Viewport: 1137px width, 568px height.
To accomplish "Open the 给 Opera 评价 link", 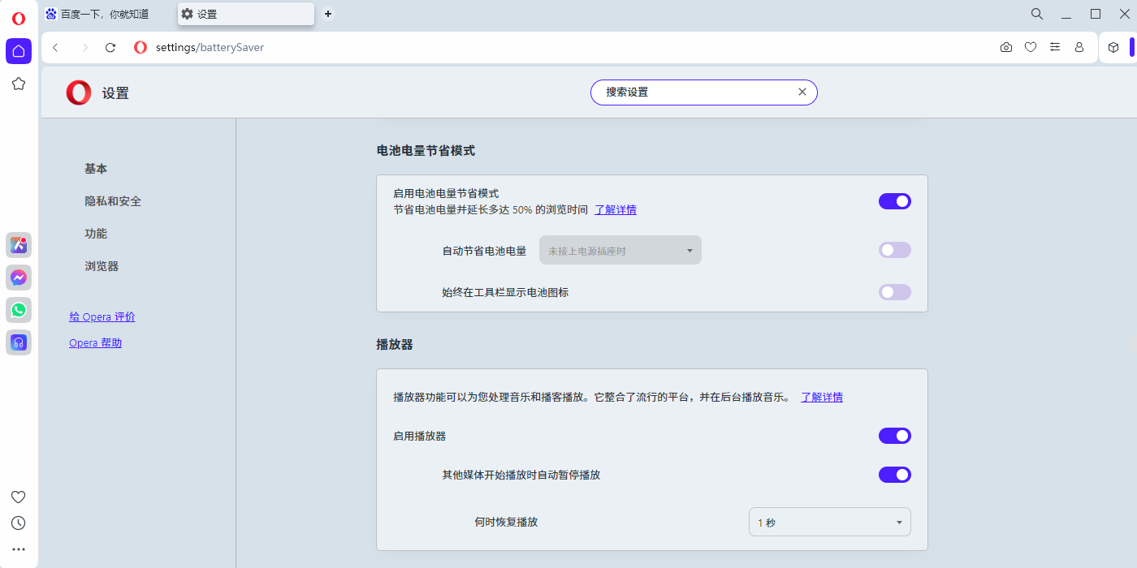I will coord(102,317).
